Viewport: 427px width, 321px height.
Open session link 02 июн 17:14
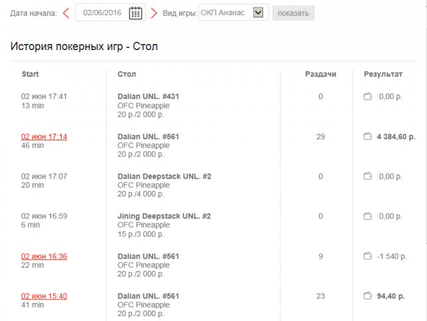(x=44, y=137)
